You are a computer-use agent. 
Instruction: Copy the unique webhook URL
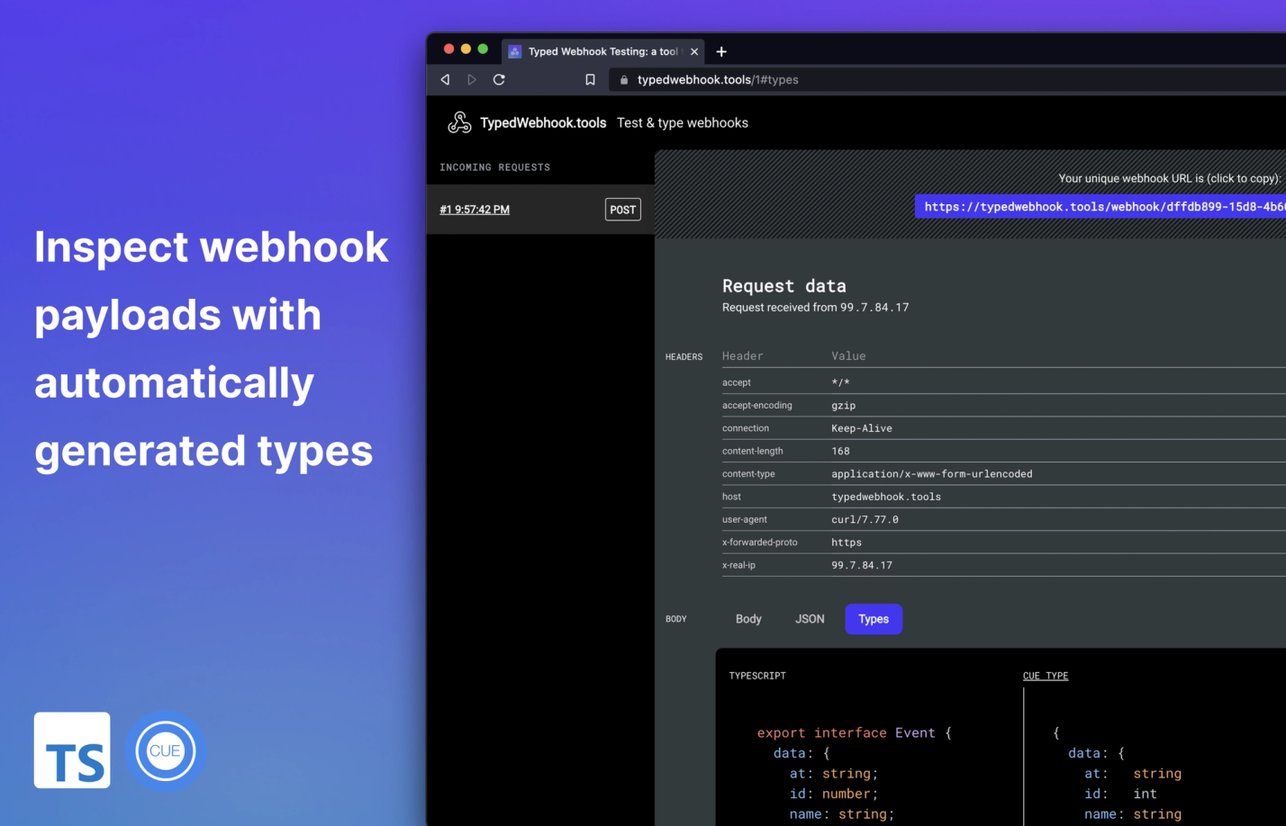[1099, 206]
